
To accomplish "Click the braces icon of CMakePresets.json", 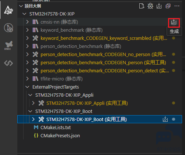I will [36, 135].
